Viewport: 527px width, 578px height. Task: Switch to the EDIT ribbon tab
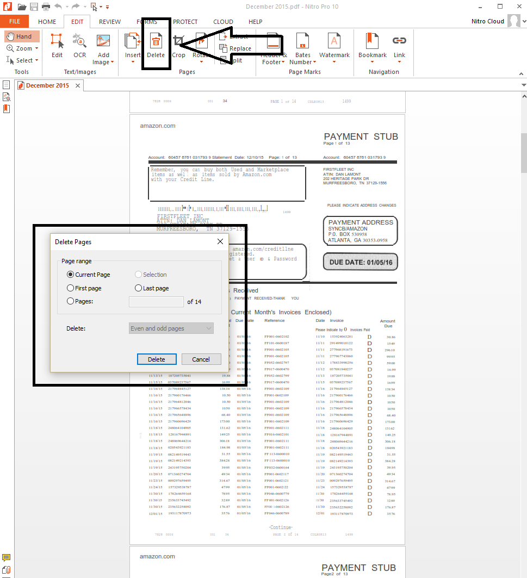tap(77, 22)
